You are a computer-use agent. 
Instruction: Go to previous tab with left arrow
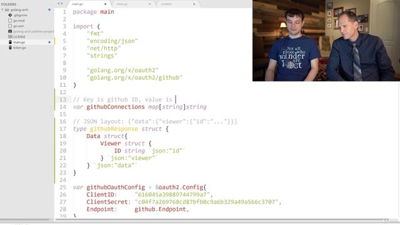coord(59,4)
